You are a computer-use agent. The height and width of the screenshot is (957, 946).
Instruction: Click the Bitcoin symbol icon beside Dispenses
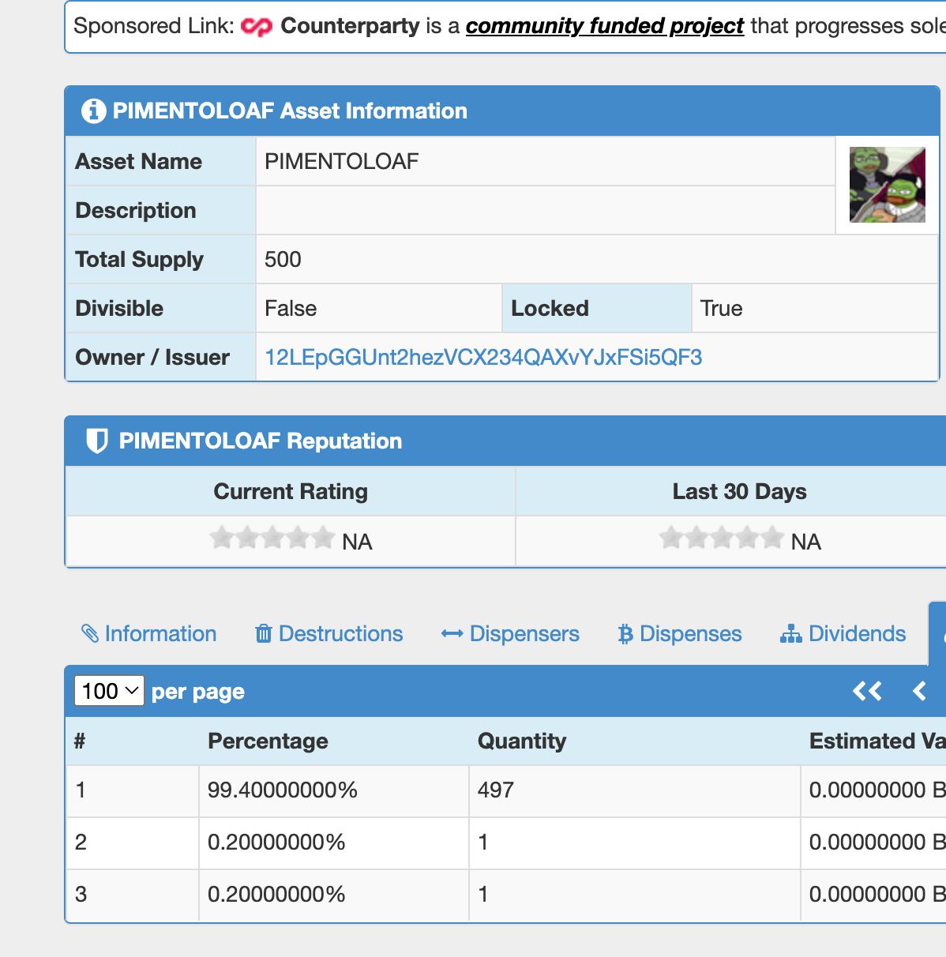(625, 634)
